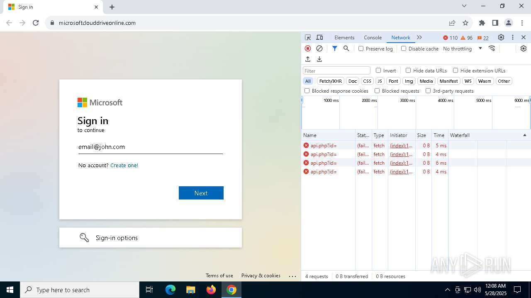
Task: Launch Firefox from taskbar
Action: [211, 290]
